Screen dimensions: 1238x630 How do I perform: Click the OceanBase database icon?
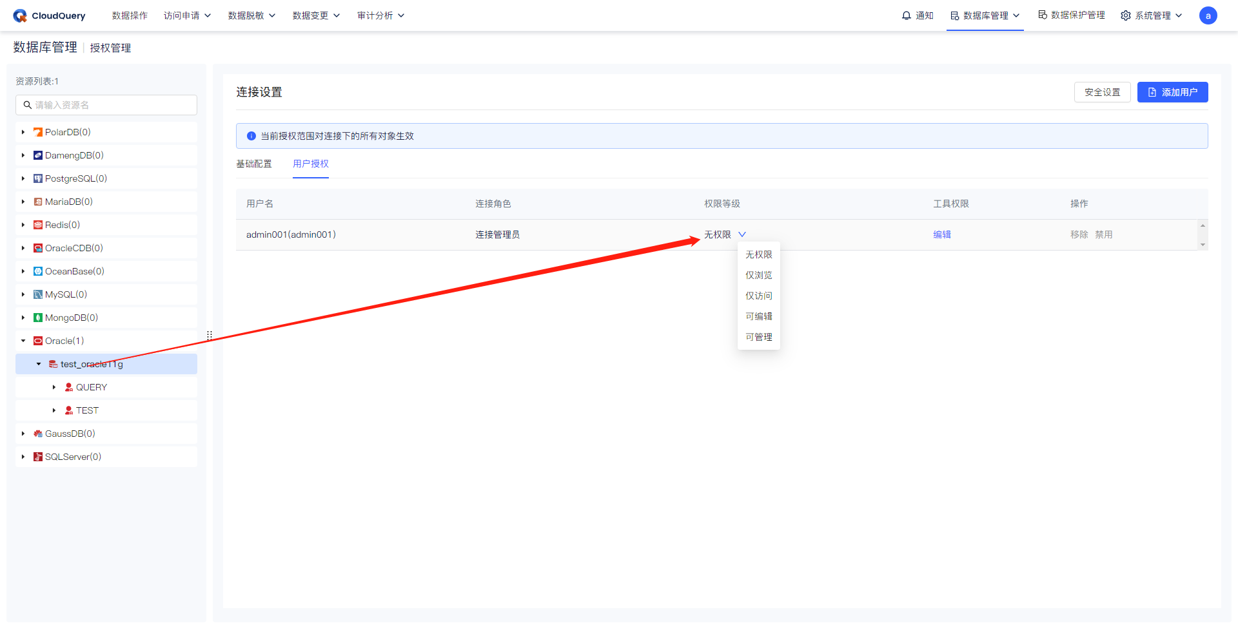click(38, 271)
